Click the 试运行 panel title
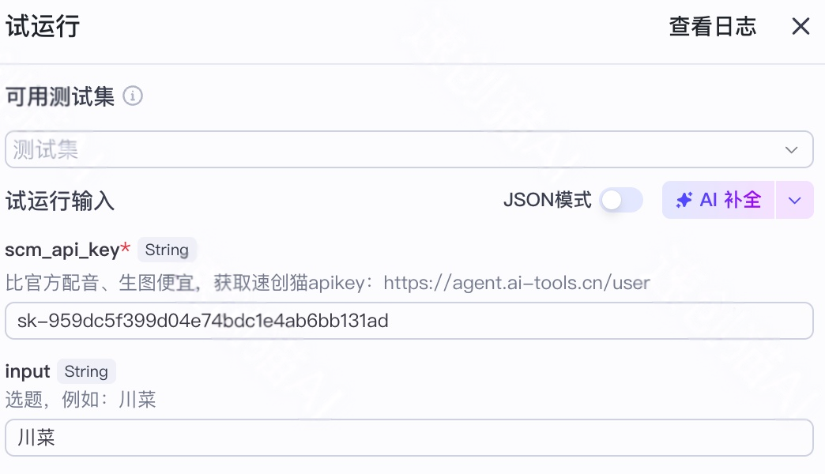 tap(43, 27)
